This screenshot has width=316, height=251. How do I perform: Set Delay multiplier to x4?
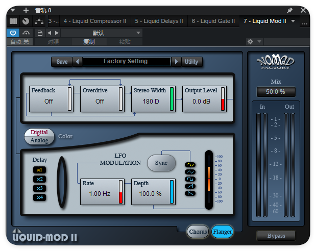coord(39,197)
